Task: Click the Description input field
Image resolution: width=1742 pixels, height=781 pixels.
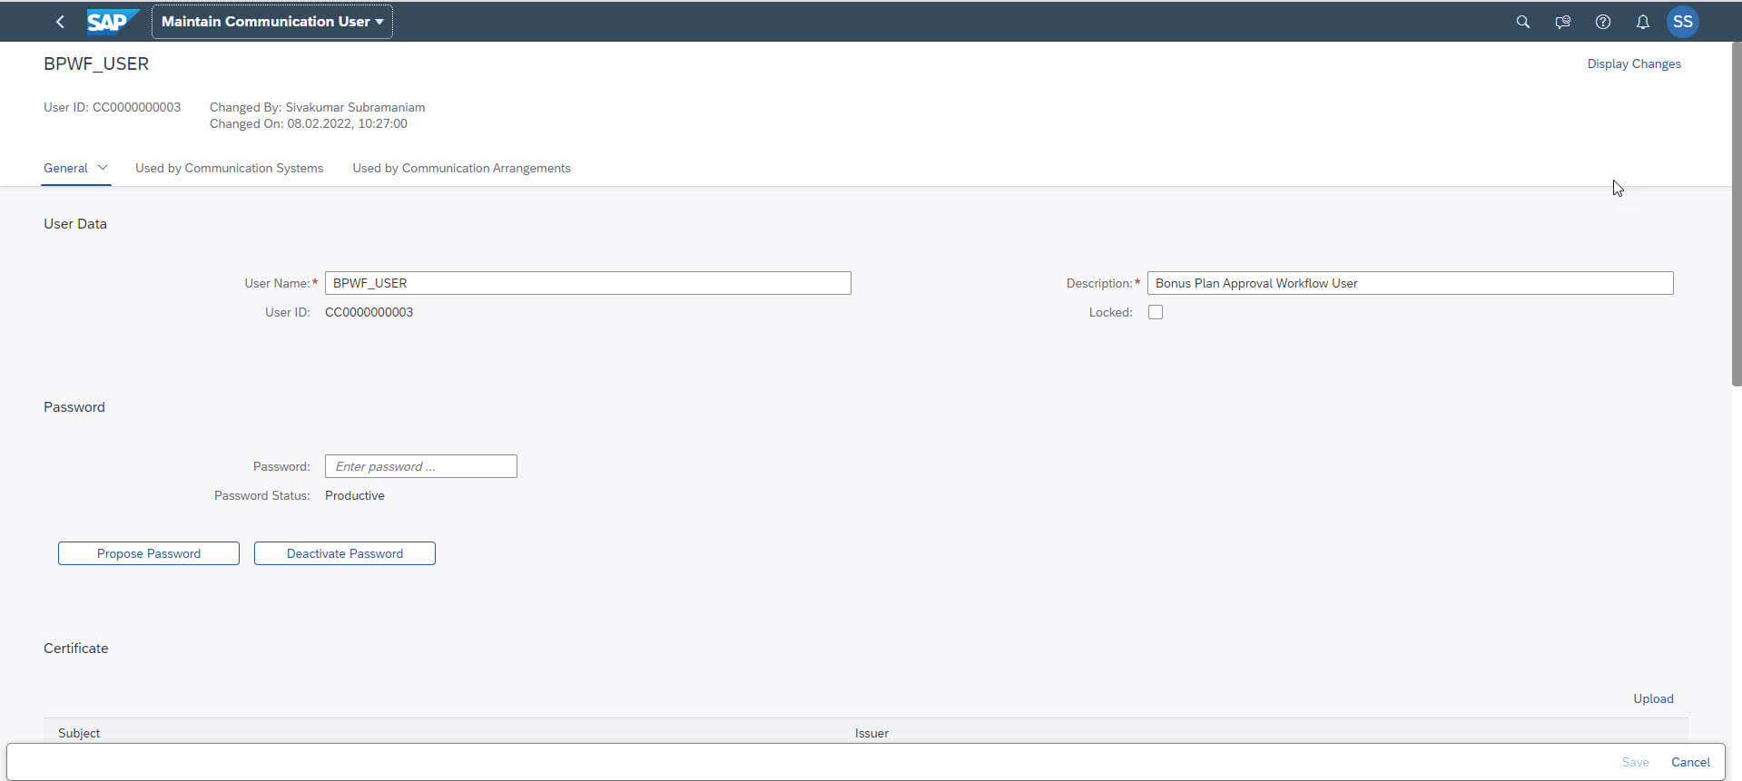Action: pyautogui.click(x=1409, y=283)
